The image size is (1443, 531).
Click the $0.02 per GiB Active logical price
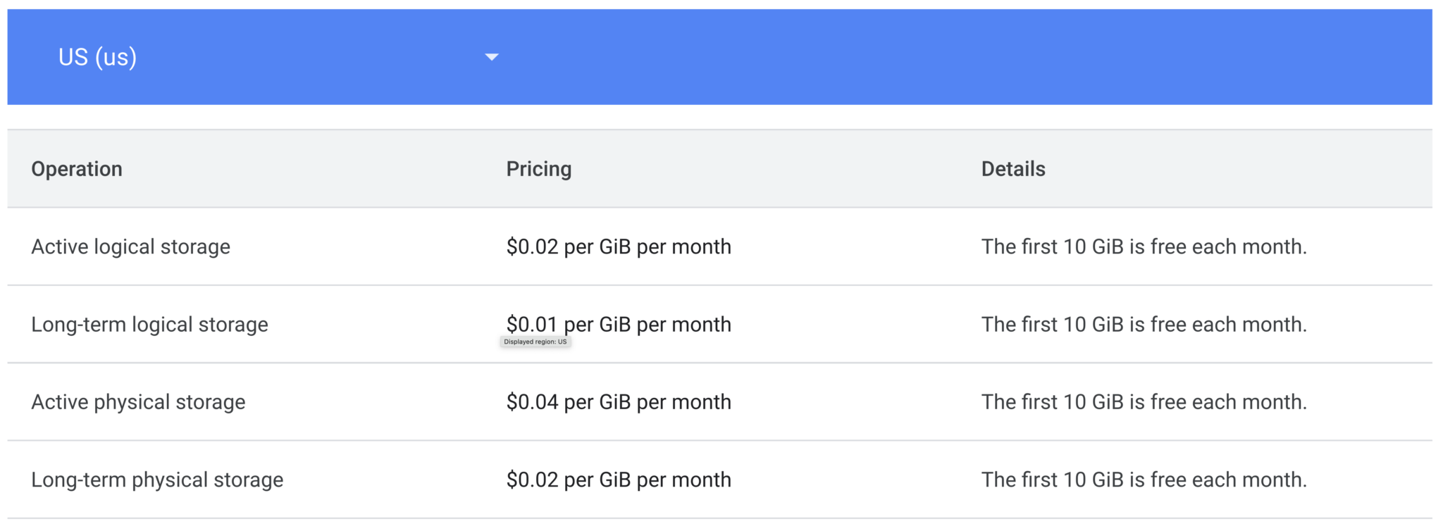pyautogui.click(x=619, y=246)
